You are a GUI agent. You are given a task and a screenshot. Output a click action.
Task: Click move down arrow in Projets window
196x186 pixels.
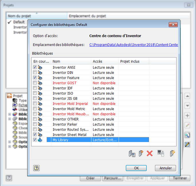click(x=187, y=106)
